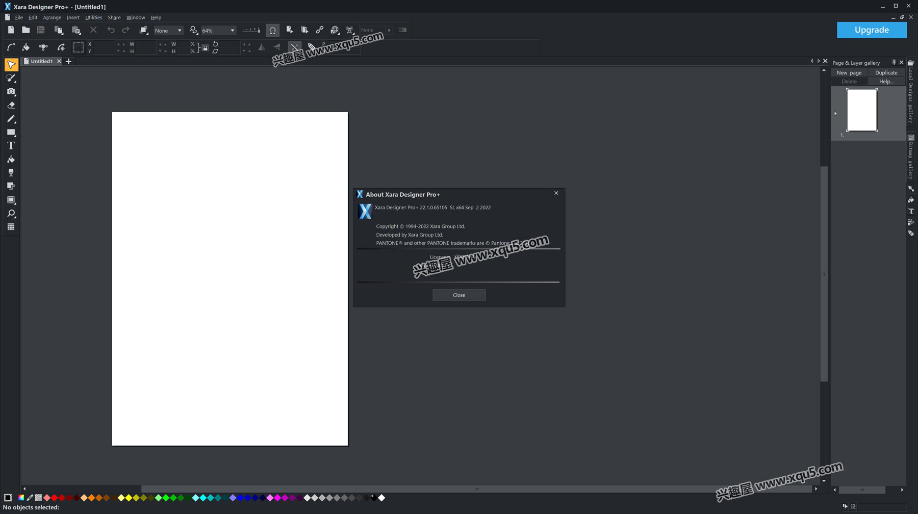
Task: Click Close in the About dialog
Action: (459, 295)
